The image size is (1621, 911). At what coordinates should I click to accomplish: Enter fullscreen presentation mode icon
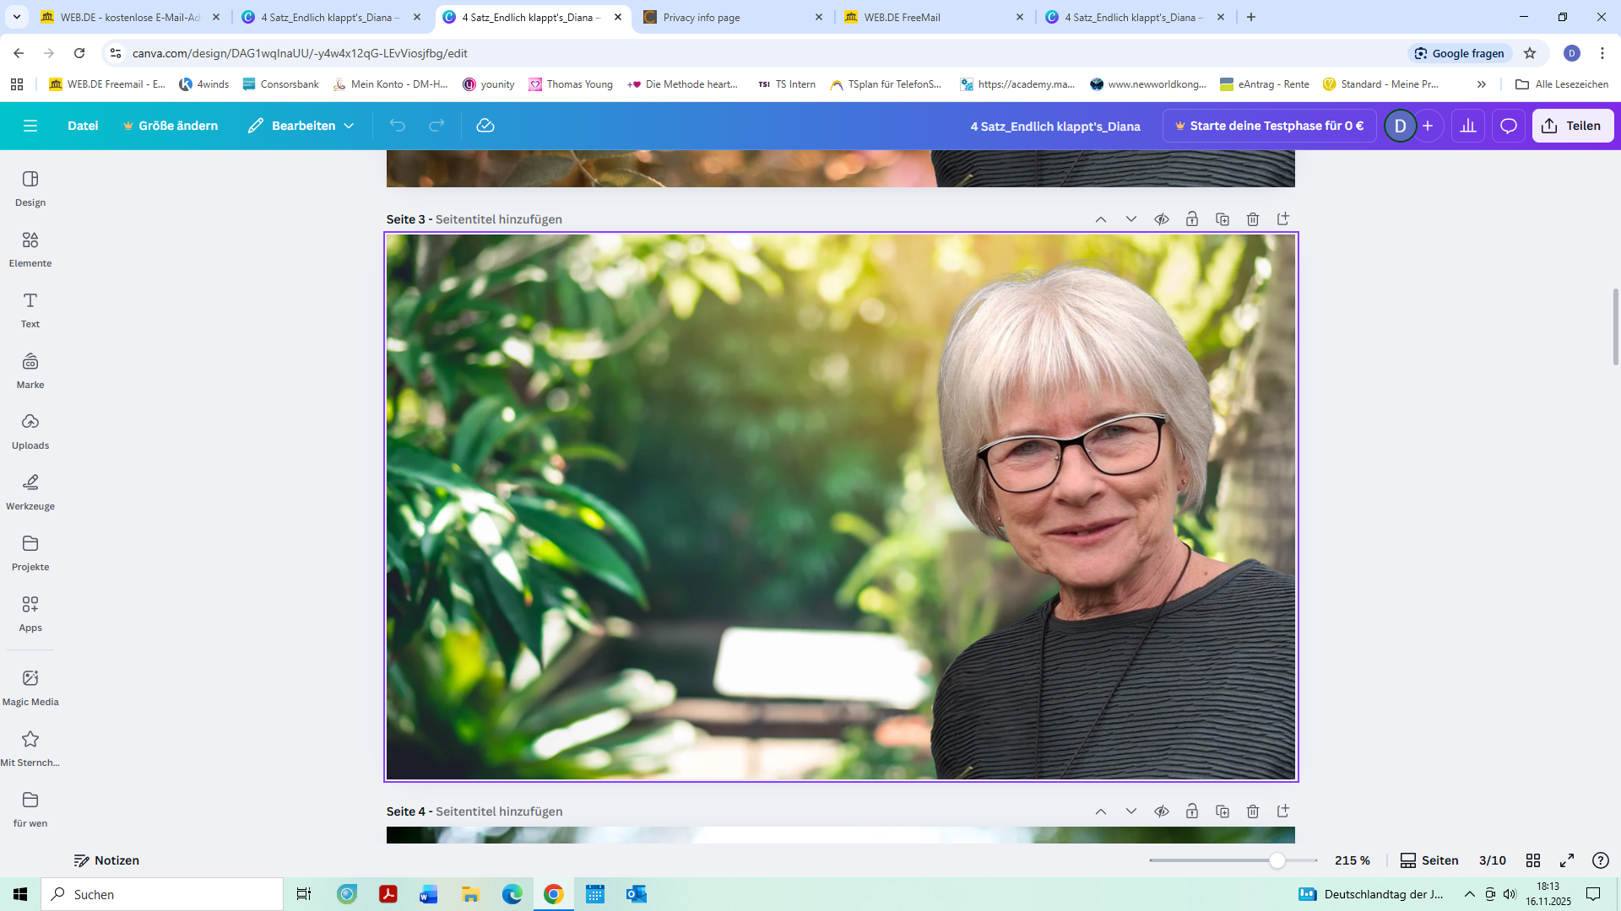[x=1567, y=860]
